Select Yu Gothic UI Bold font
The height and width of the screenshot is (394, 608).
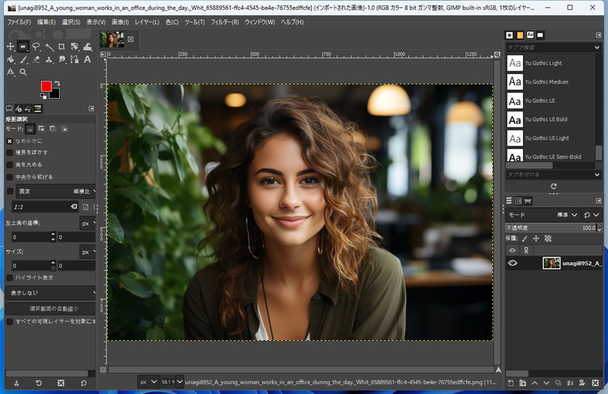click(x=546, y=119)
